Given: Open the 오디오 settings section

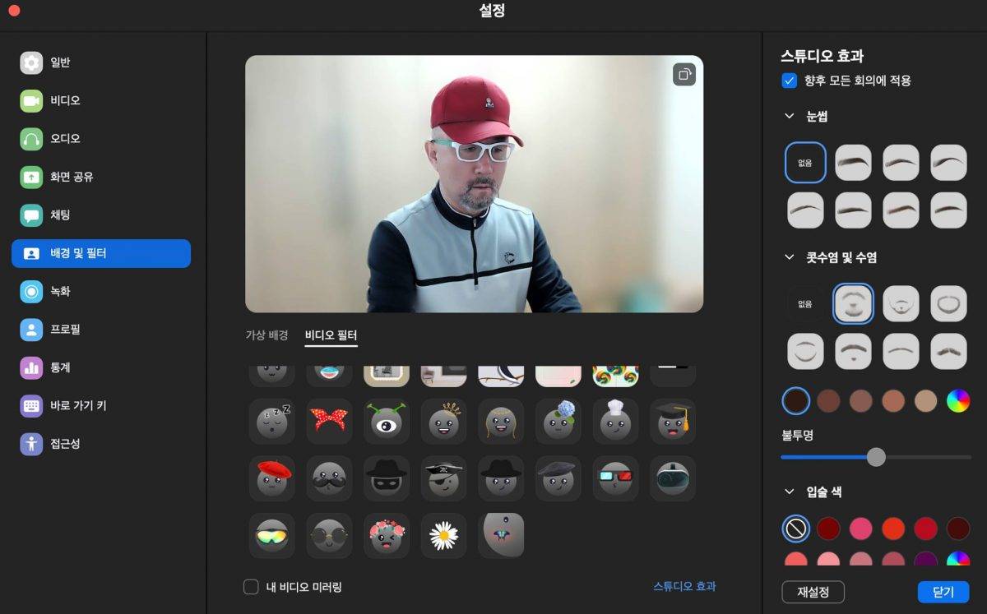Looking at the screenshot, I should (101, 139).
